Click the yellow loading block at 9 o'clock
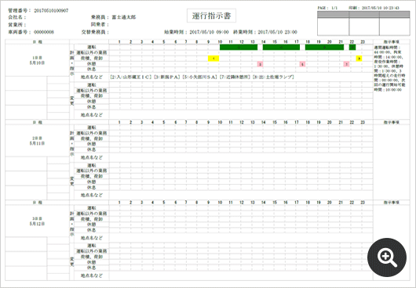 [213, 59]
